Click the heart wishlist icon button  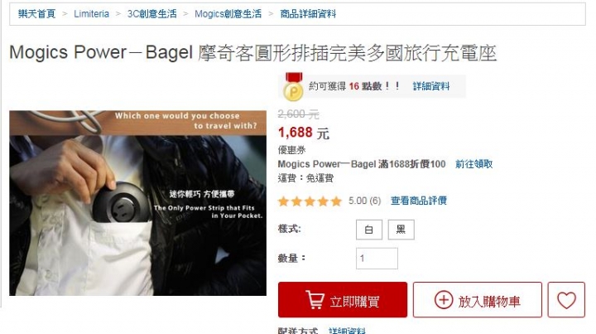pyautogui.click(x=566, y=300)
